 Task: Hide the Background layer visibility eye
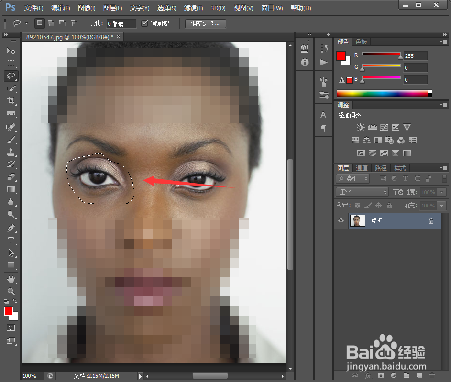point(341,220)
